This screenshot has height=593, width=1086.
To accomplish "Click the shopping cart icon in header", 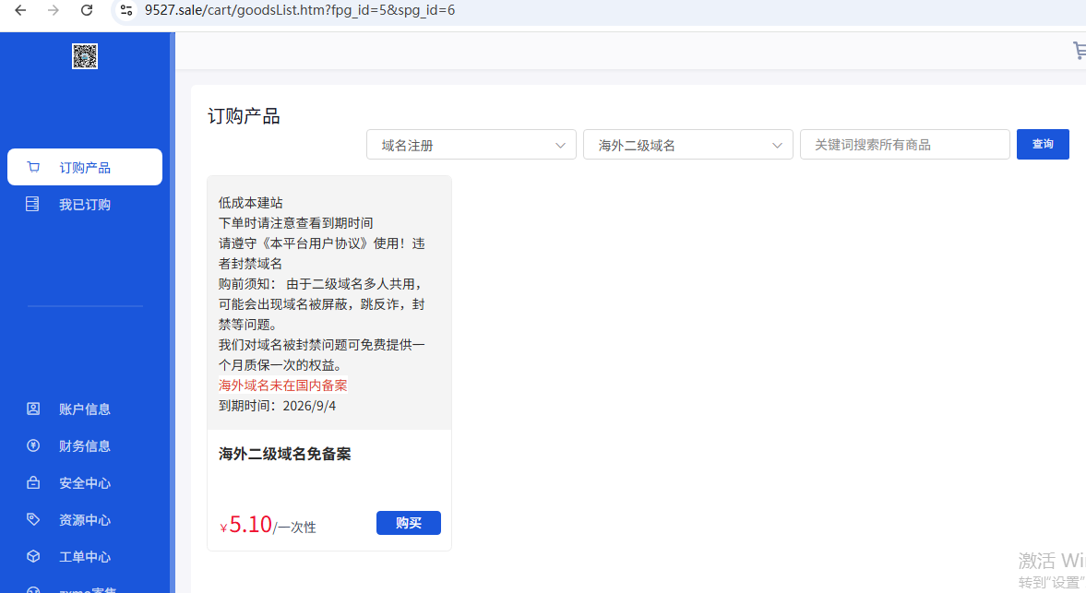I will coord(1079,51).
